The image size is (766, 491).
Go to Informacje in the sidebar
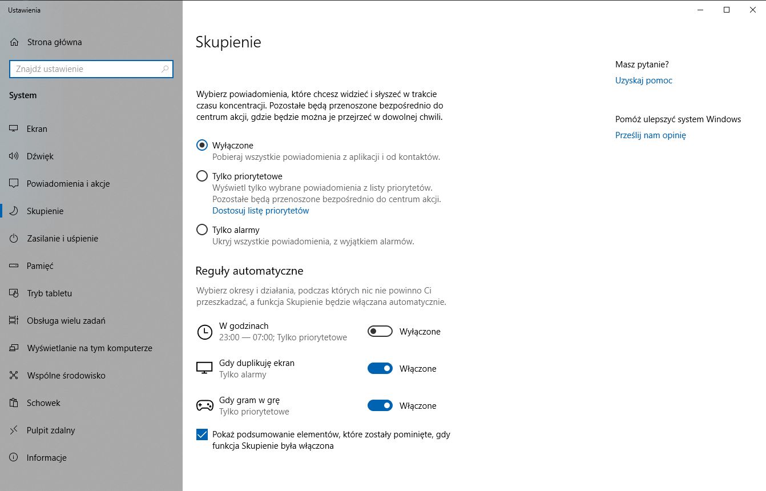tap(46, 457)
